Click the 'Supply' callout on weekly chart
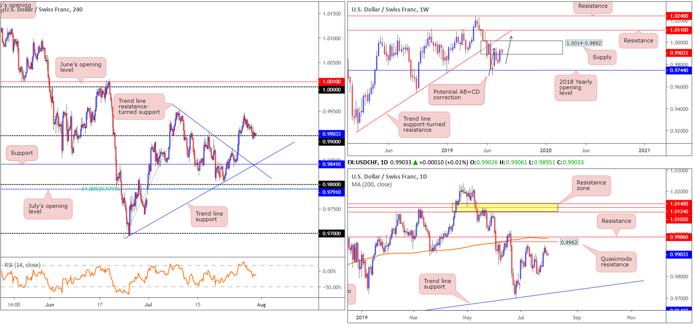694x325 pixels. (x=602, y=57)
